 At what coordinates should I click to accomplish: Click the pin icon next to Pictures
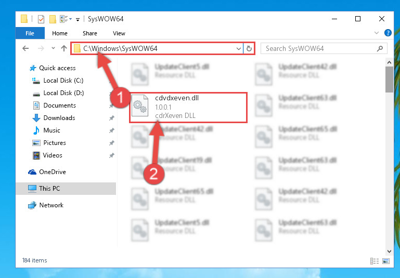pyautogui.click(x=111, y=143)
